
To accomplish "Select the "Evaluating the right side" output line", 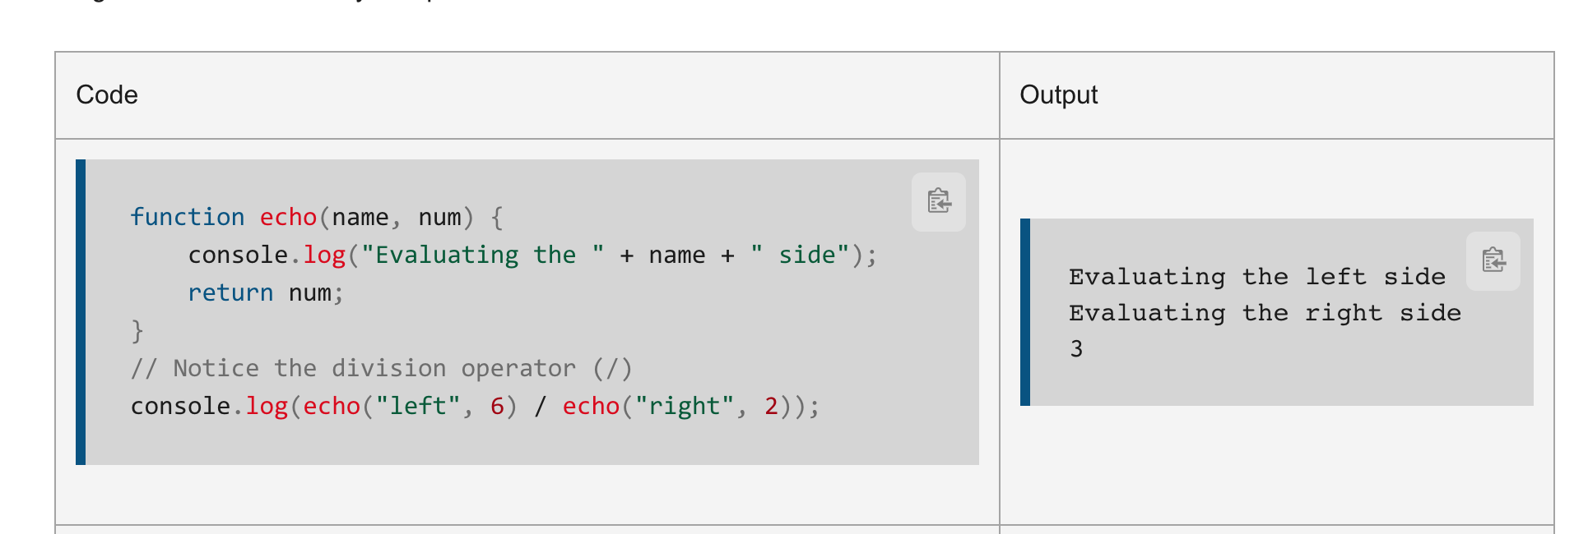I will point(1265,312).
